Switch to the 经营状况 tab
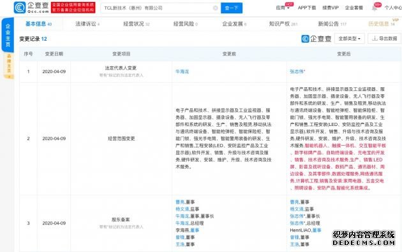 137,24
